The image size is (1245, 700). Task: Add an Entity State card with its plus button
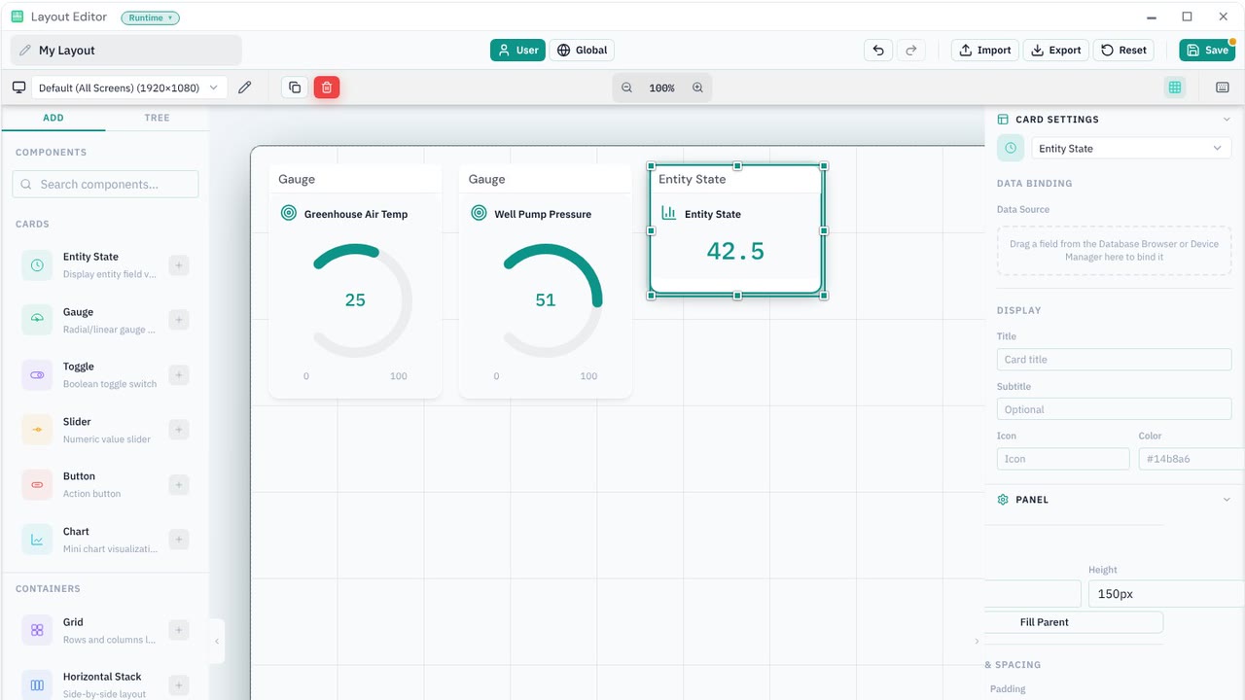tap(178, 265)
